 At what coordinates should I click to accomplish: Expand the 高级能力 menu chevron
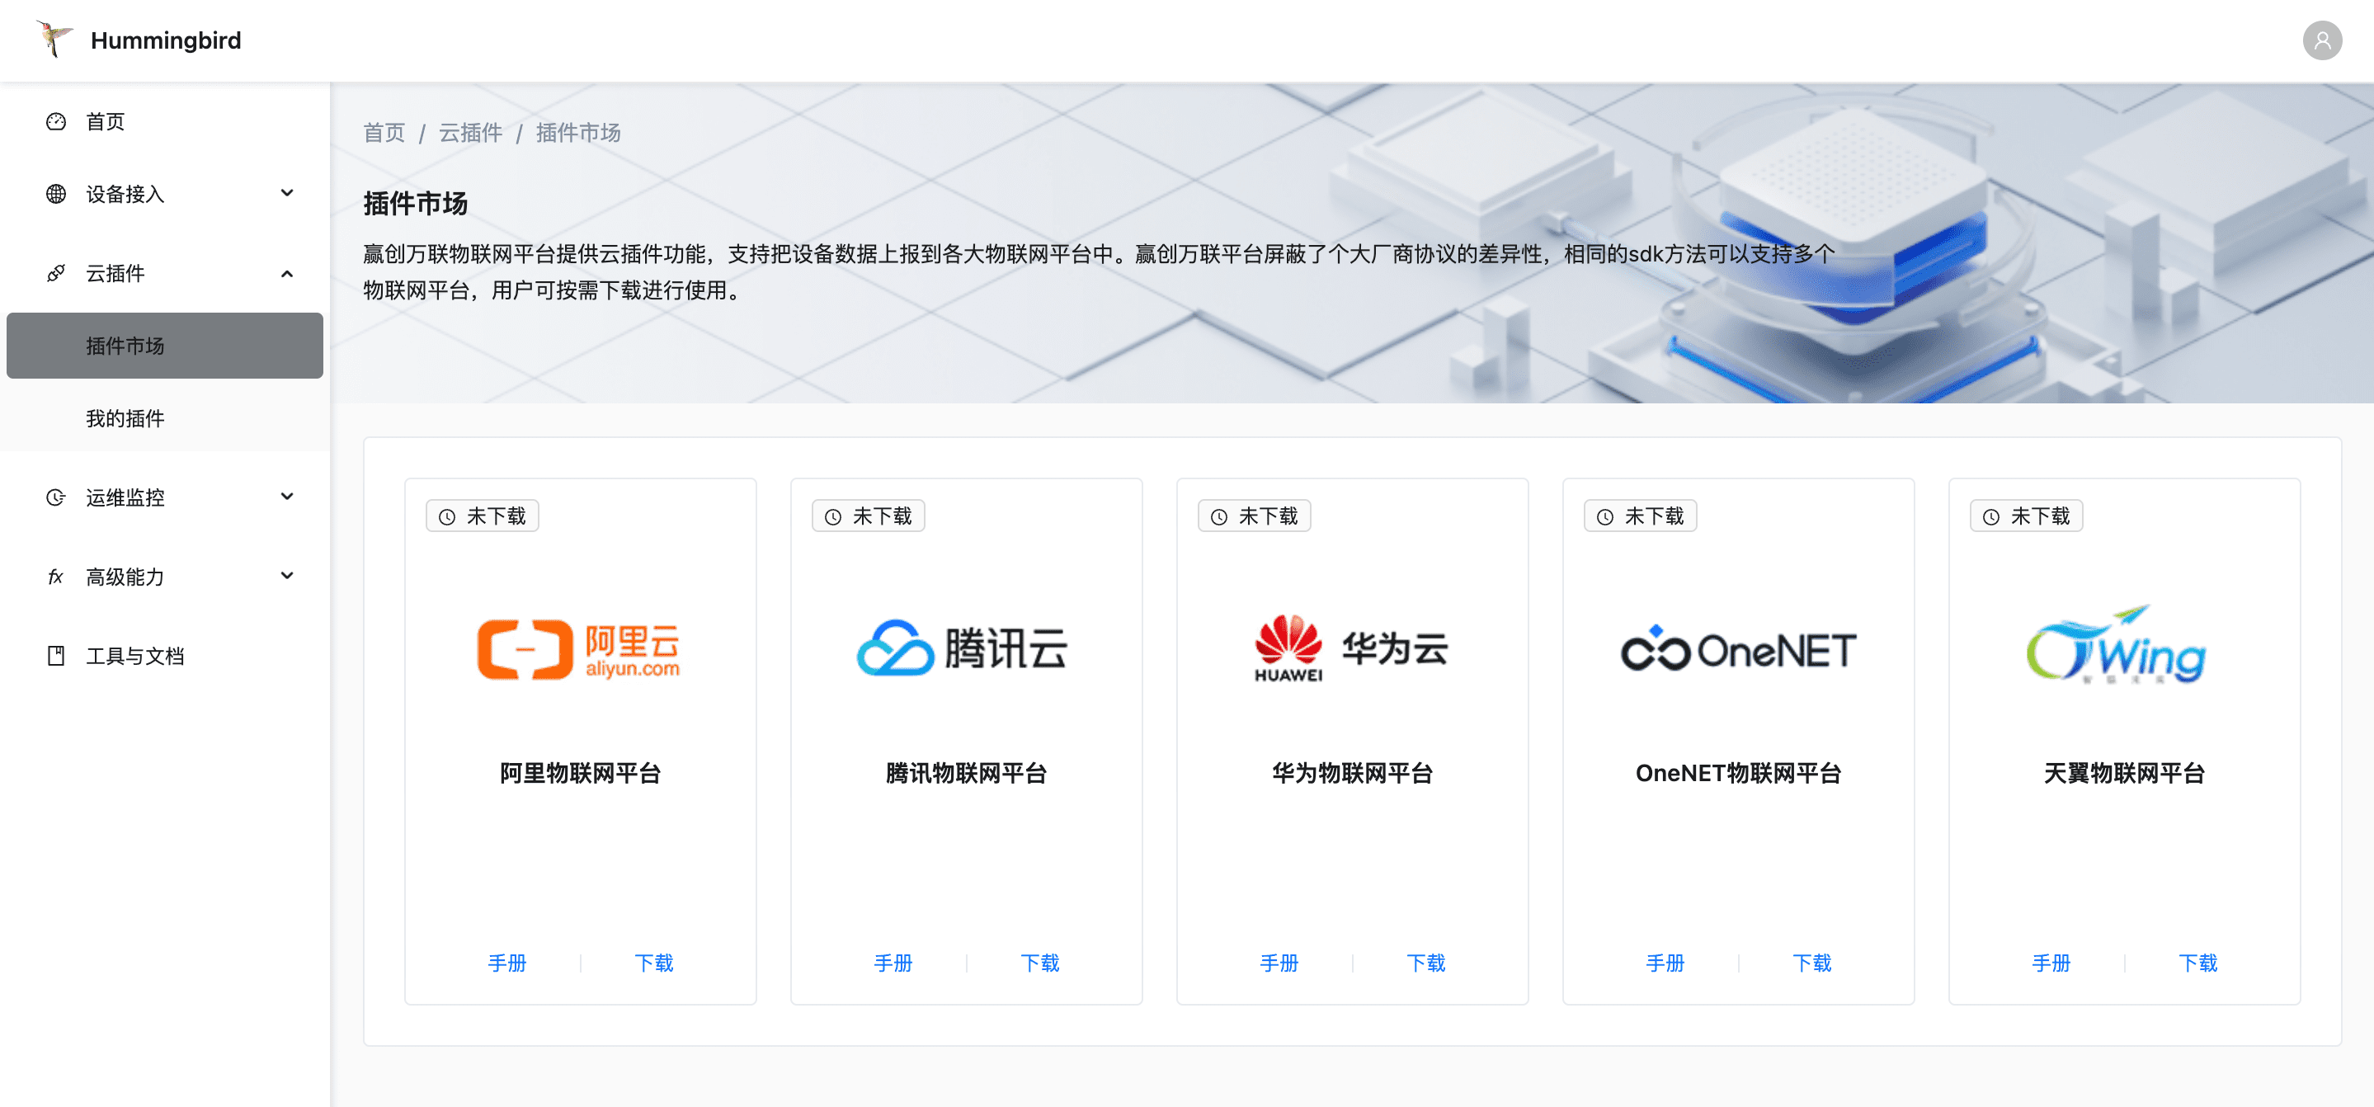[288, 576]
